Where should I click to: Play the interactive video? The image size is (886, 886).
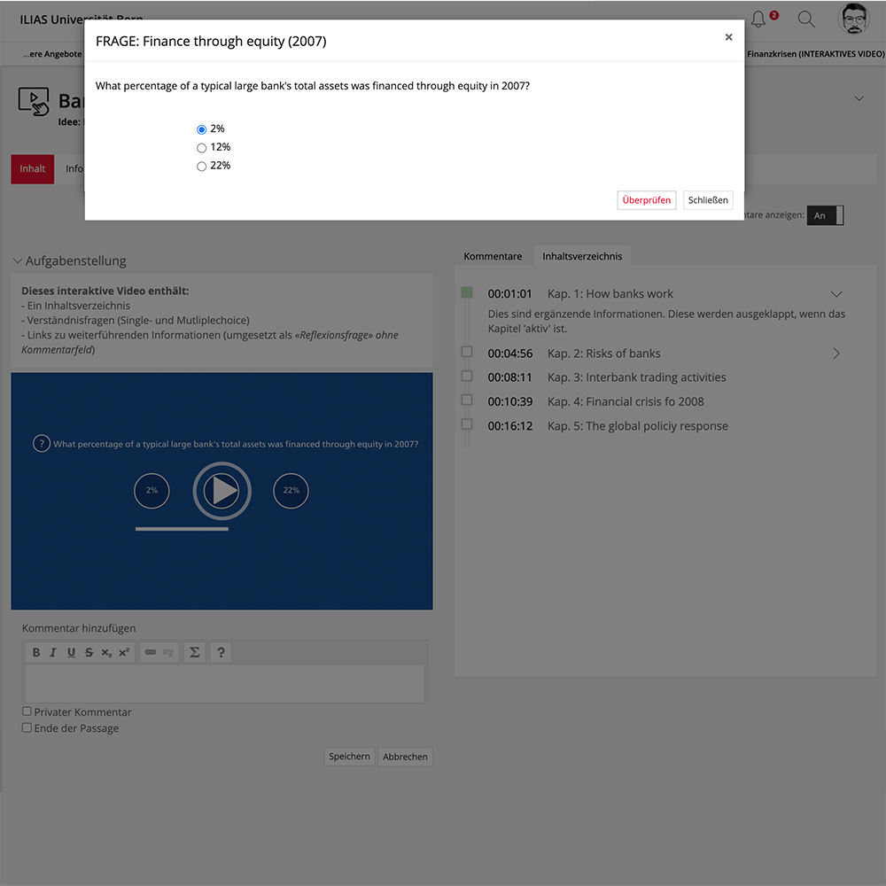221,490
